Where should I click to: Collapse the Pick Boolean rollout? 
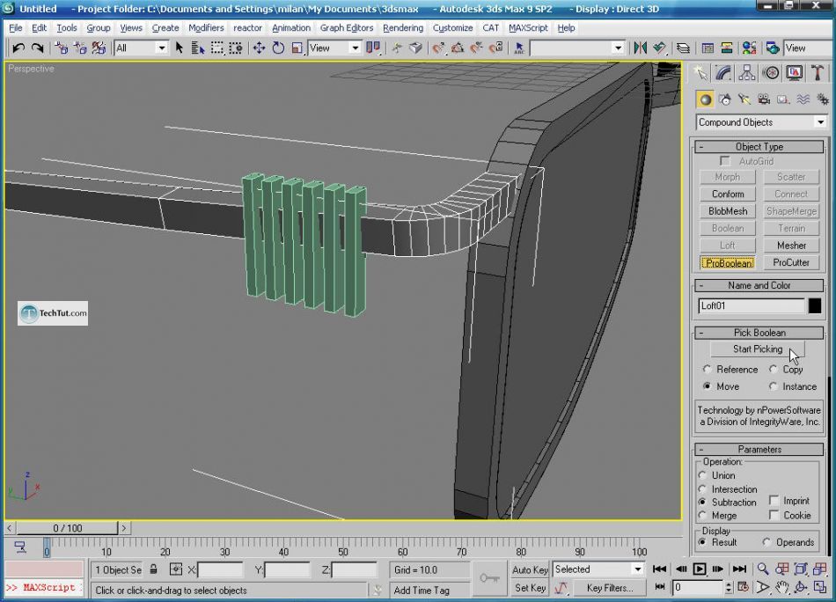click(759, 333)
